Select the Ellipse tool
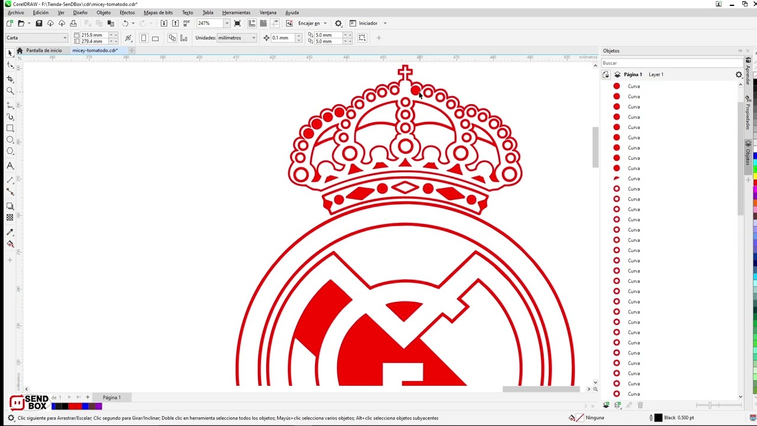This screenshot has width=757, height=426. [x=10, y=140]
